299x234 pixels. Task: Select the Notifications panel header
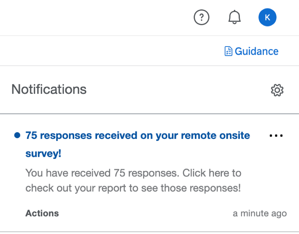coord(49,89)
